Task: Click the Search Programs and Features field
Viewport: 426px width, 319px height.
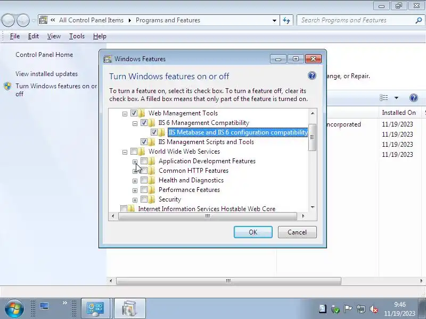Action: 356,20
